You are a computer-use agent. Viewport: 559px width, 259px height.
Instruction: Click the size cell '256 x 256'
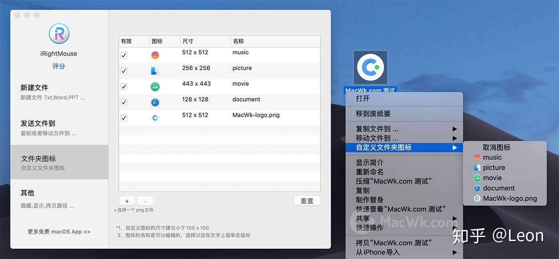pyautogui.click(x=196, y=68)
